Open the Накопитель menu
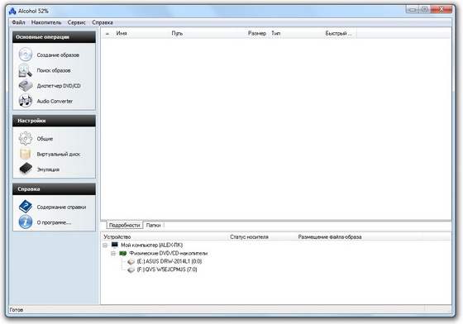 pos(46,22)
